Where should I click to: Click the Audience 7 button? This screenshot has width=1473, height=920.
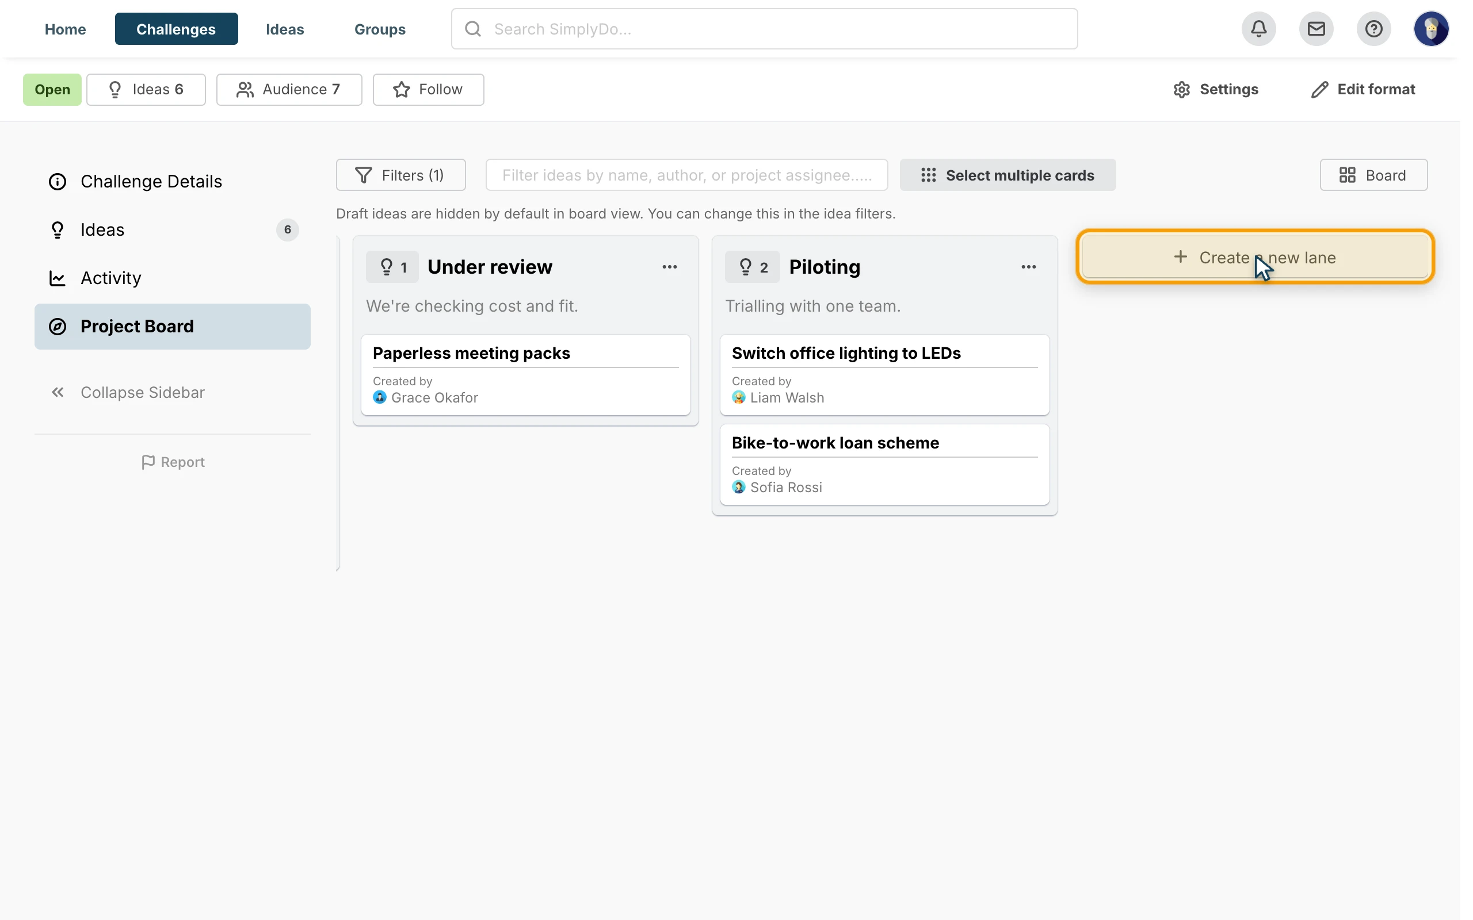pyautogui.click(x=289, y=90)
